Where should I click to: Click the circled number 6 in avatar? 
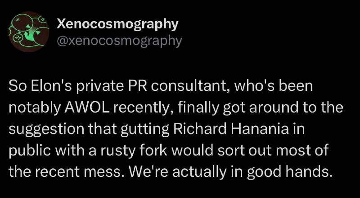point(43,19)
